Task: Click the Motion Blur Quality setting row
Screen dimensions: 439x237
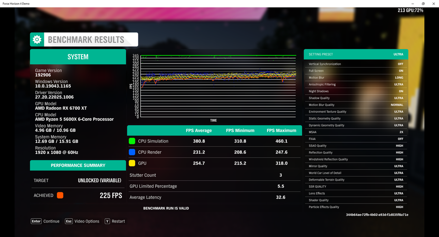Action: [356, 105]
